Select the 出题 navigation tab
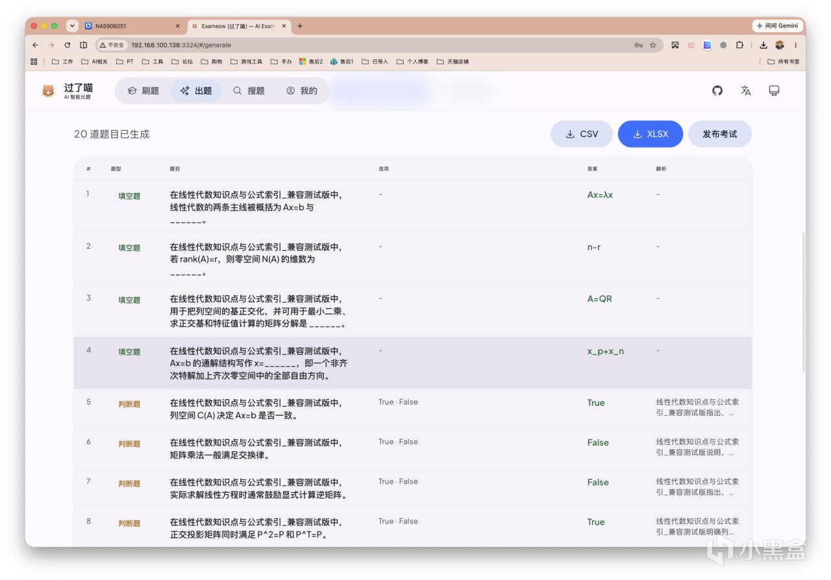Screen dimensions: 831x580 pos(196,91)
